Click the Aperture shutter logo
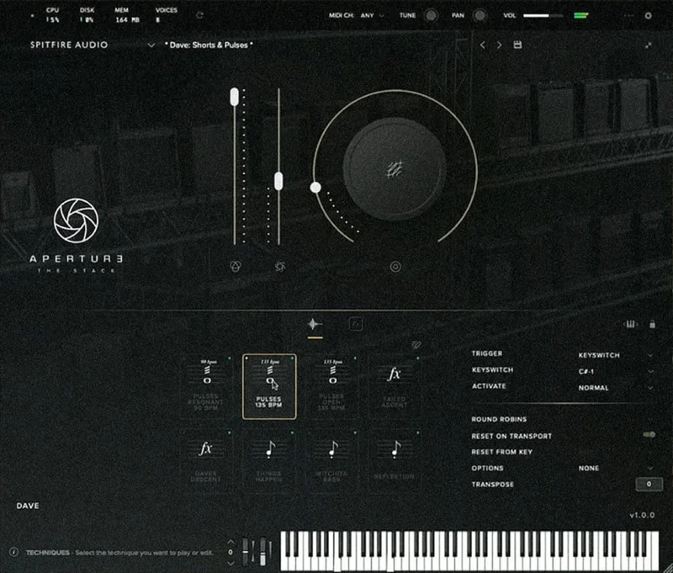The image size is (673, 573). coord(76,220)
